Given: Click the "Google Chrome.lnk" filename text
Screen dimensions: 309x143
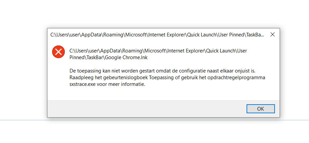Looking at the screenshot, I should 129,57.
